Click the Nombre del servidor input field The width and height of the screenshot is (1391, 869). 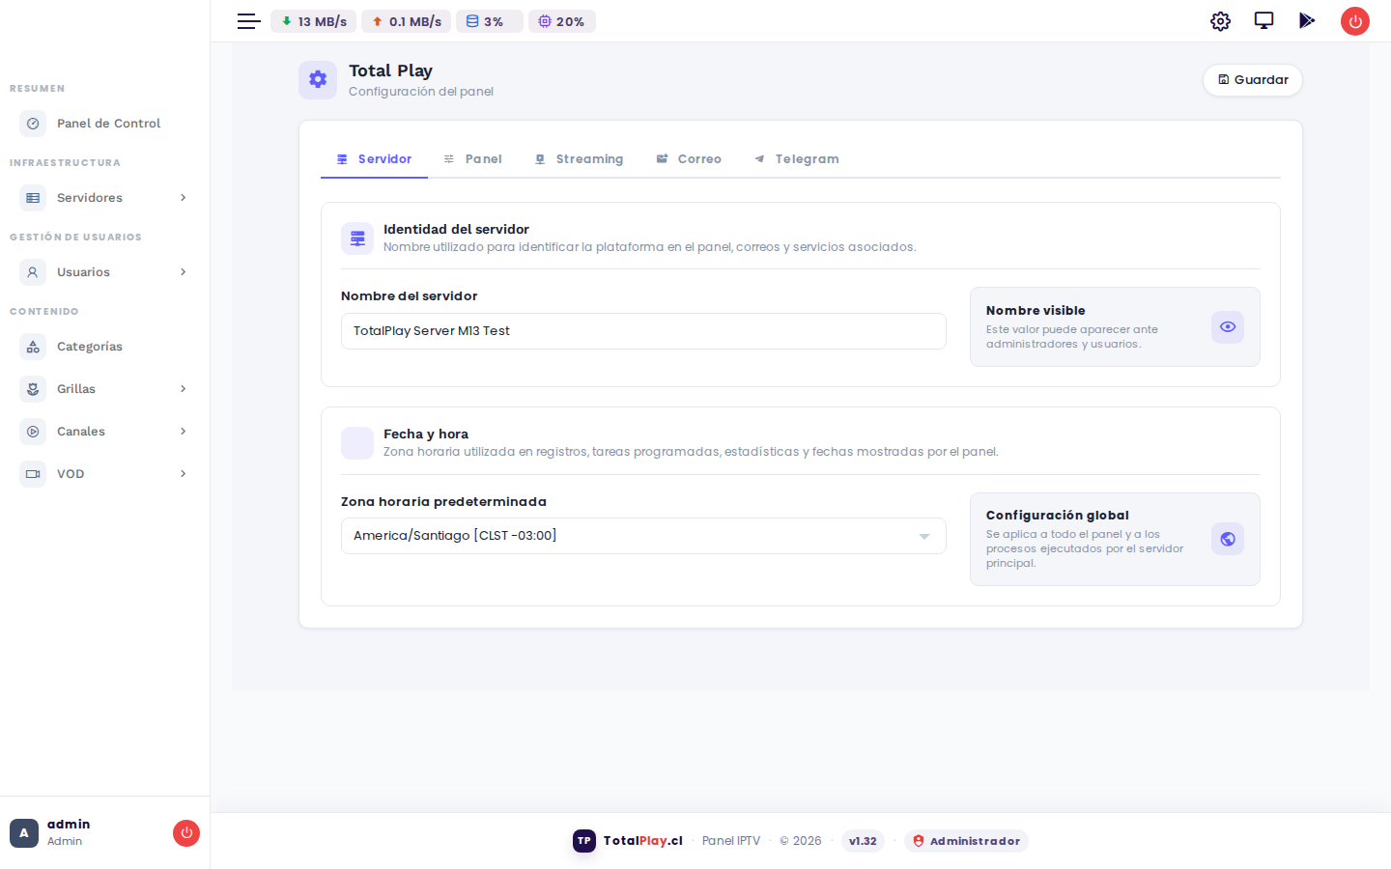tap(643, 331)
